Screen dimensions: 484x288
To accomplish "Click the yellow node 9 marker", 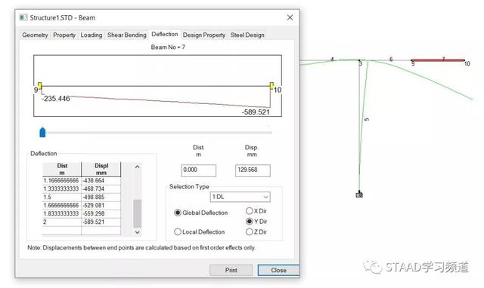I will [40, 85].
